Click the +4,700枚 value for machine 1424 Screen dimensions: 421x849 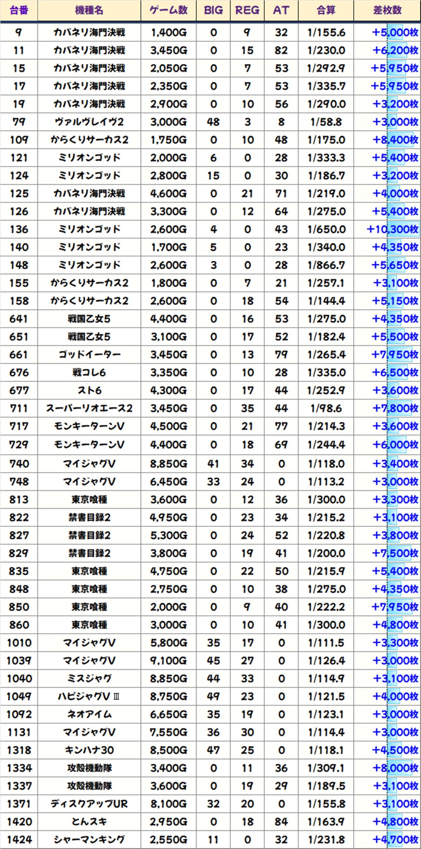point(395,840)
